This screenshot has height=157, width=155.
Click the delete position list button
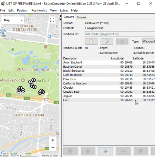point(122,42)
